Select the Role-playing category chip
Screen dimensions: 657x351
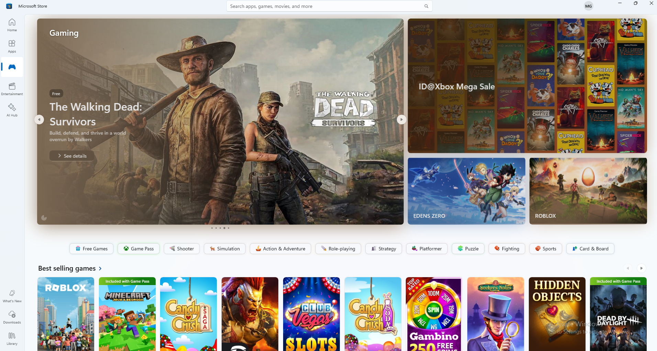[338, 249]
